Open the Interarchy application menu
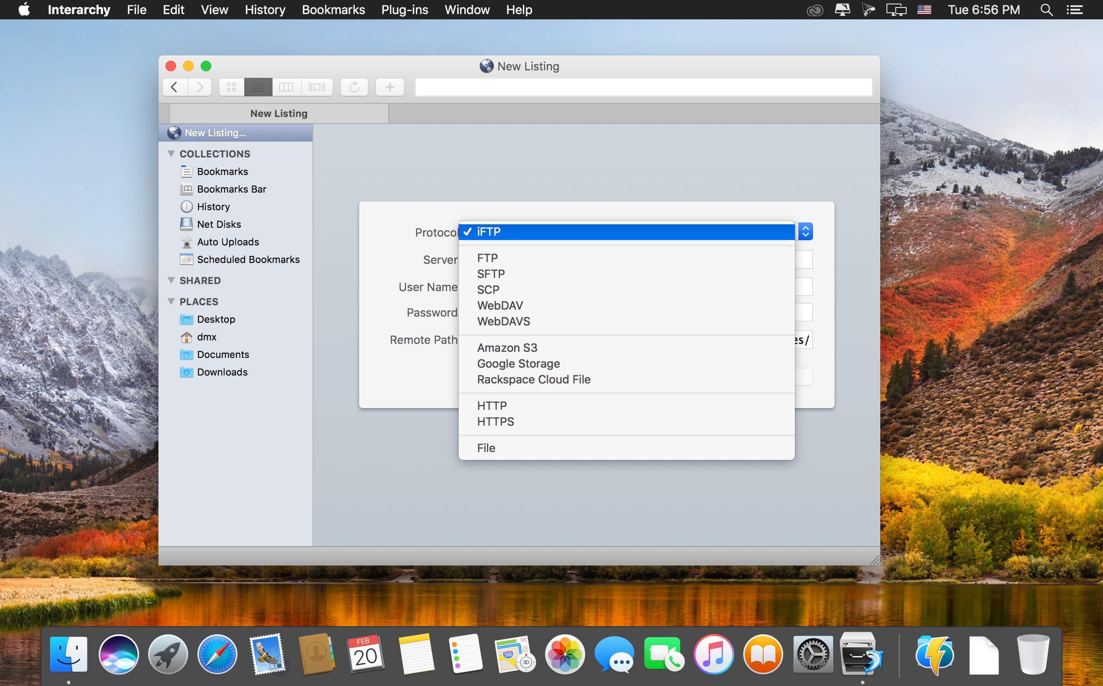 tap(79, 10)
